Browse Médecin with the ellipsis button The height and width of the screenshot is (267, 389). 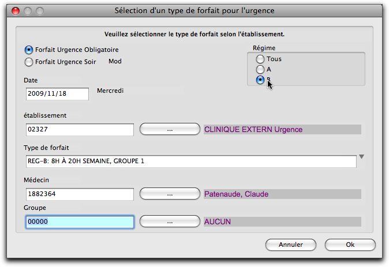170,194
